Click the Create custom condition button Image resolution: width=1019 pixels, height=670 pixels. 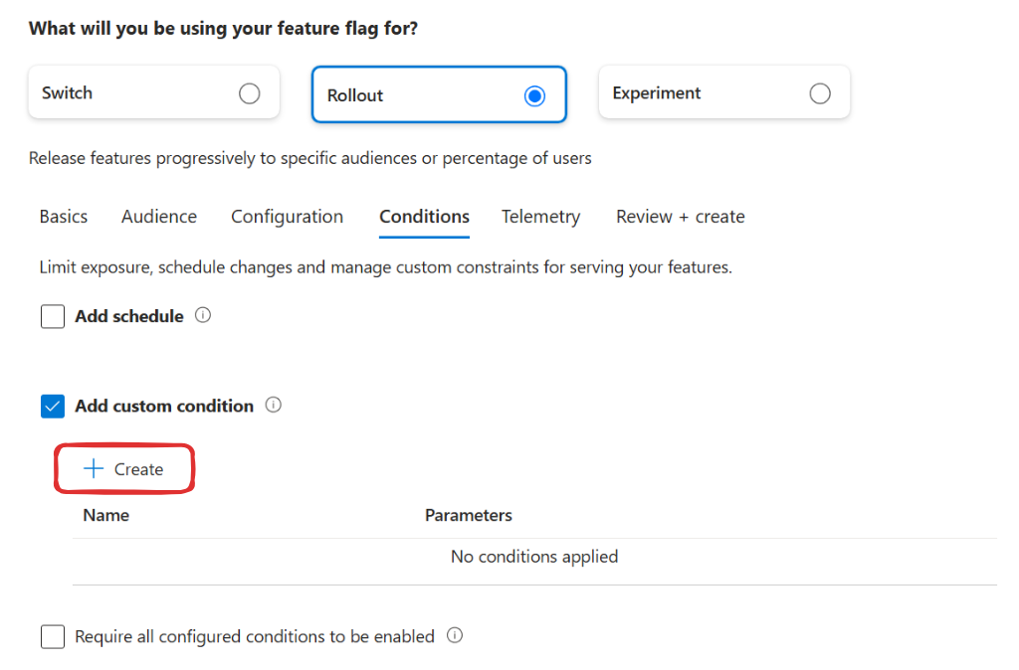click(124, 469)
